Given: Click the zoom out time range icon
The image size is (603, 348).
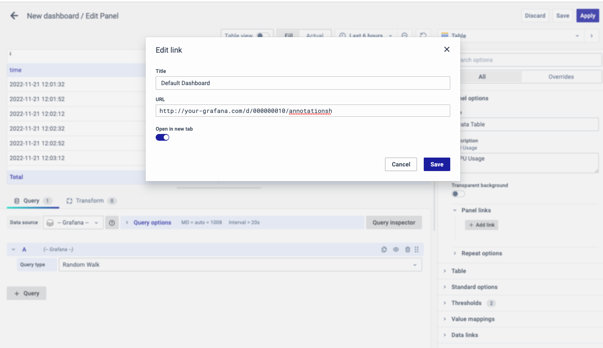Looking at the screenshot, I should [x=404, y=36].
